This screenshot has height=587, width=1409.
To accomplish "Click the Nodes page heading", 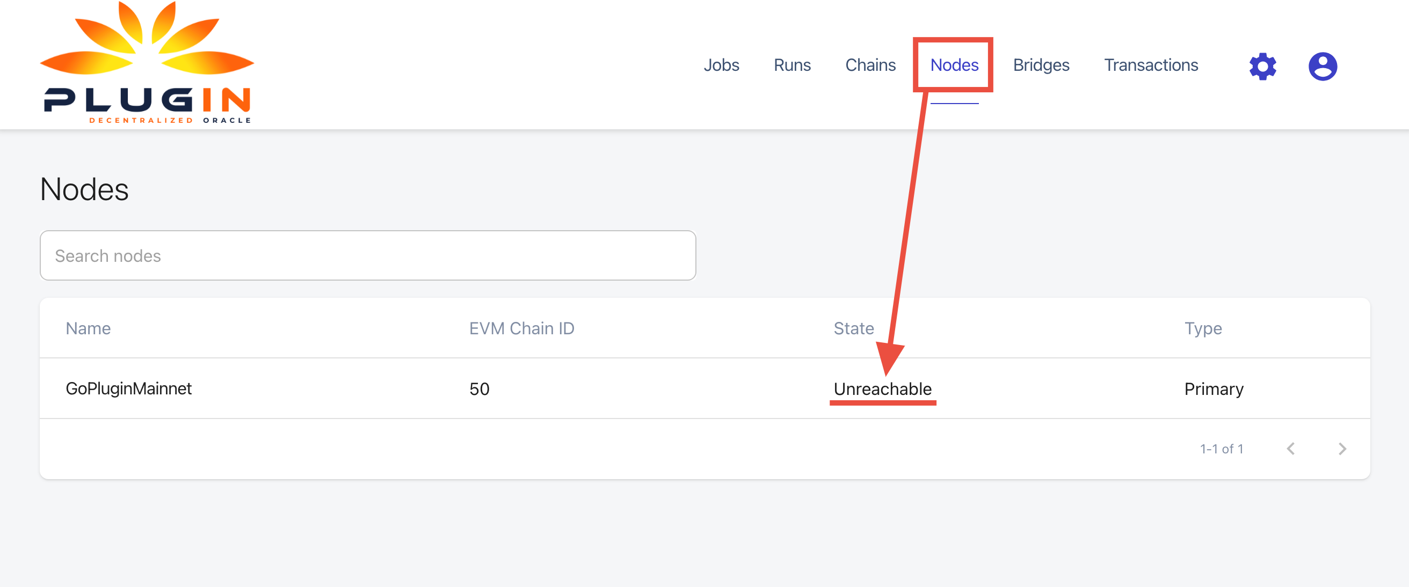I will pos(84,189).
